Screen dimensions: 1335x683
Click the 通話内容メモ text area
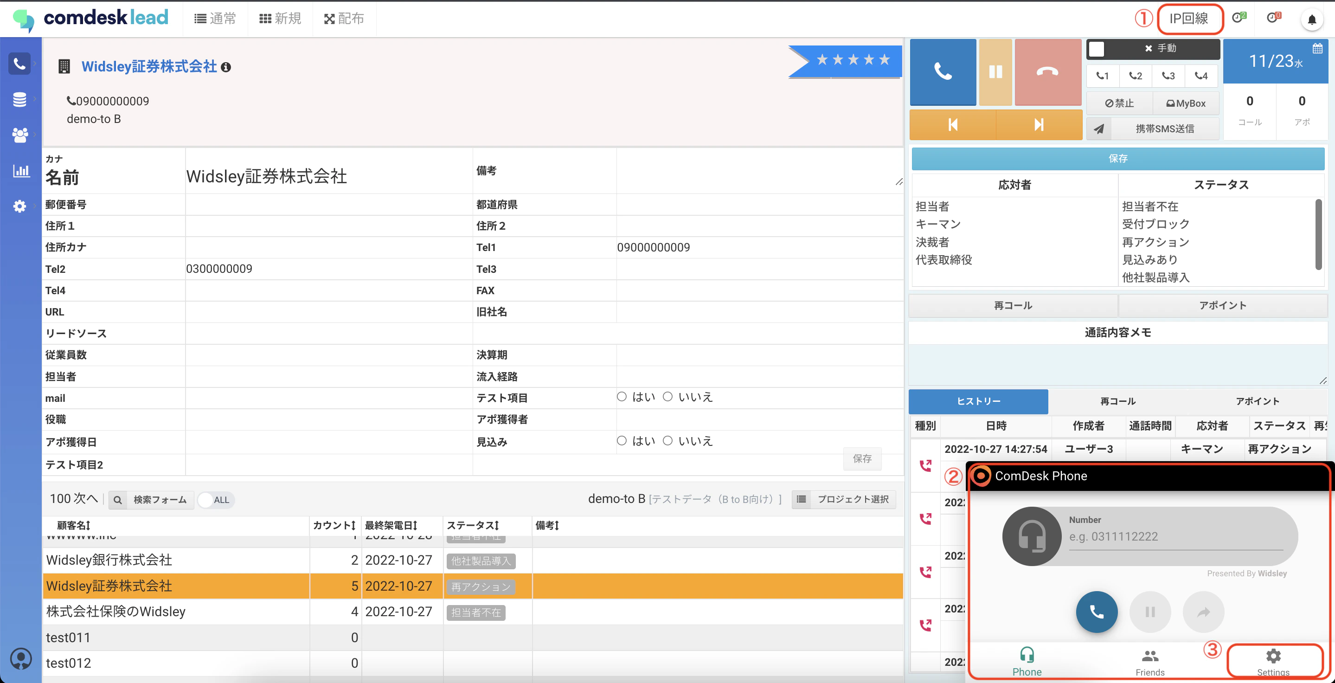coord(1118,365)
